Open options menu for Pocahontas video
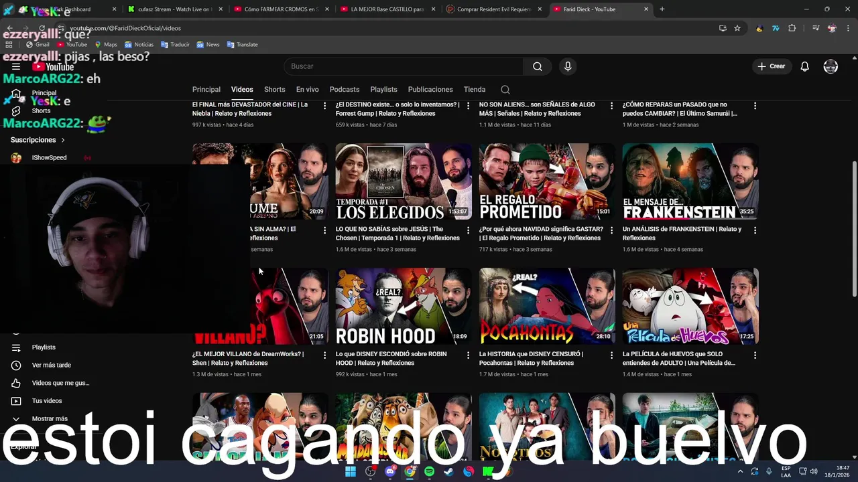The image size is (858, 482). coord(611,355)
